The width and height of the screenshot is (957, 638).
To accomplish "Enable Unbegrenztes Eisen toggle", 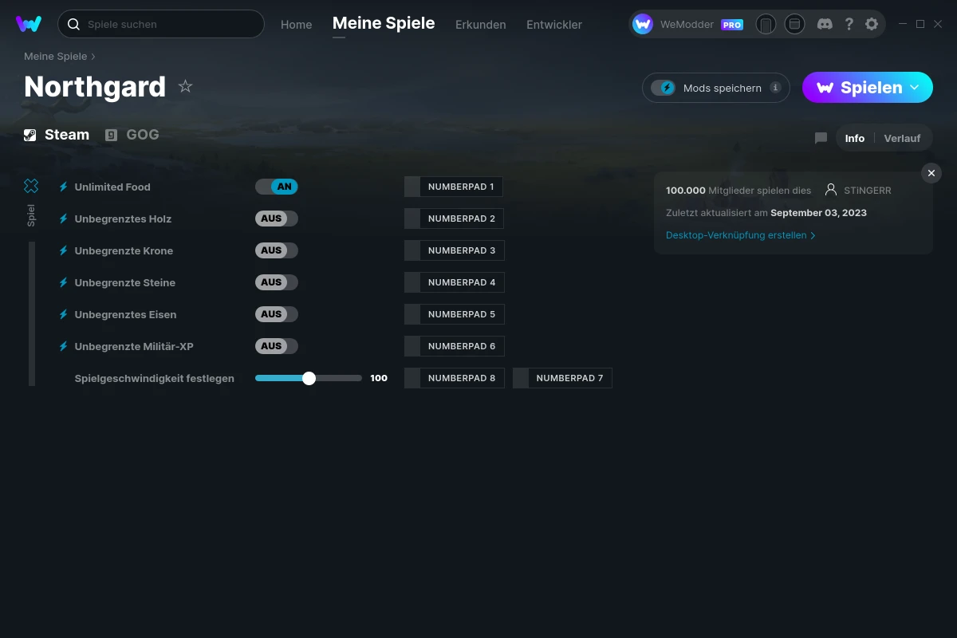I will pos(277,314).
